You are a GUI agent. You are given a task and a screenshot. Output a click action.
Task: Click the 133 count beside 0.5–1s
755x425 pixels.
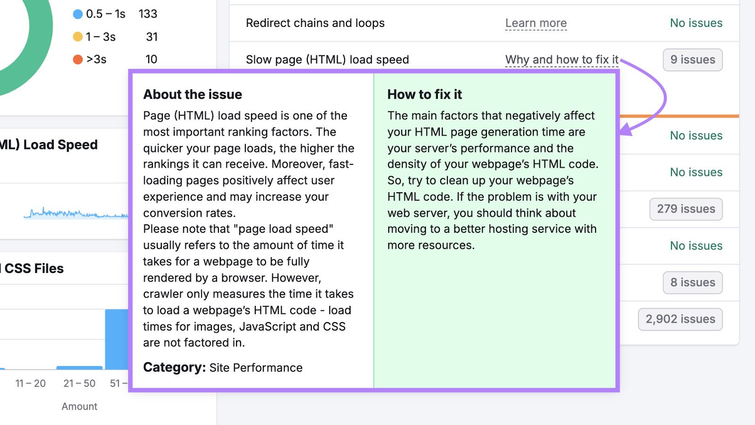(x=148, y=14)
